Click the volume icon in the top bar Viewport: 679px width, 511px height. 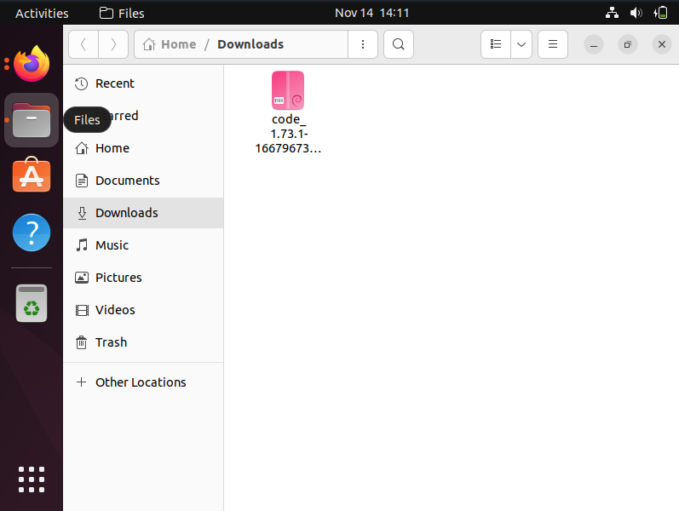(636, 13)
